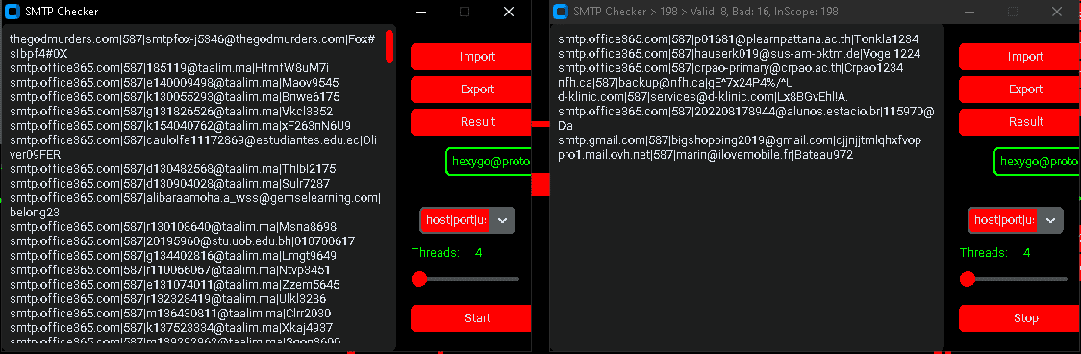This screenshot has width=1081, height=354.
Task: Click the threads slider handle in right window
Action: tap(967, 279)
